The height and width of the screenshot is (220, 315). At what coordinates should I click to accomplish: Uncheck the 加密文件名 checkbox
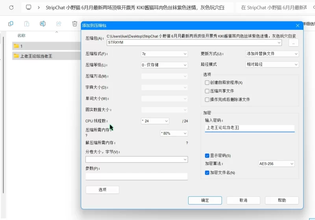pos(207,173)
